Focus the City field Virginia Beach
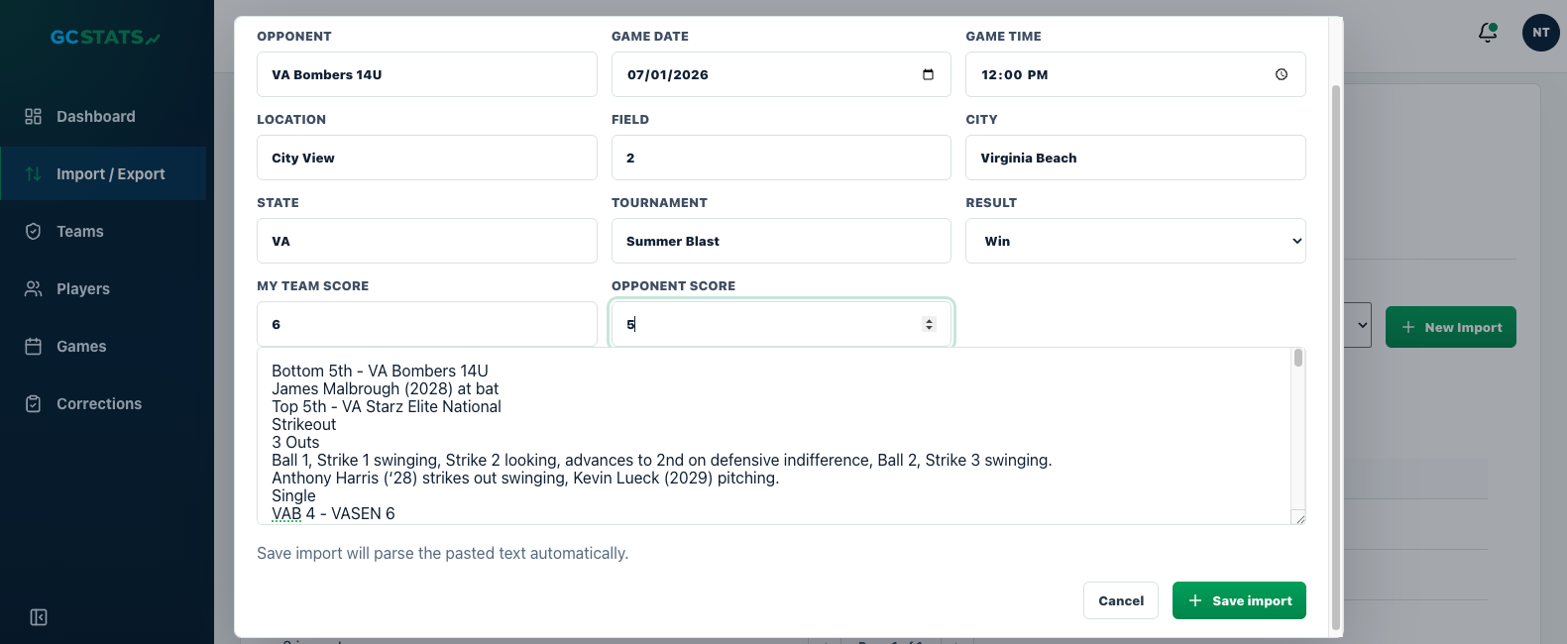The height and width of the screenshot is (644, 1567). 1136,158
